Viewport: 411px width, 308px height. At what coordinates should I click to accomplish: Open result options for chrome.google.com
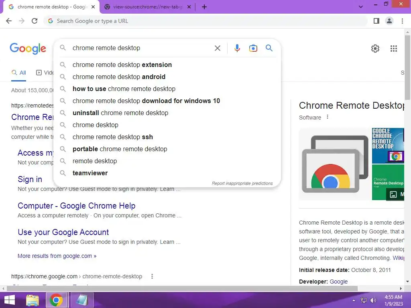pyautogui.click(x=152, y=276)
